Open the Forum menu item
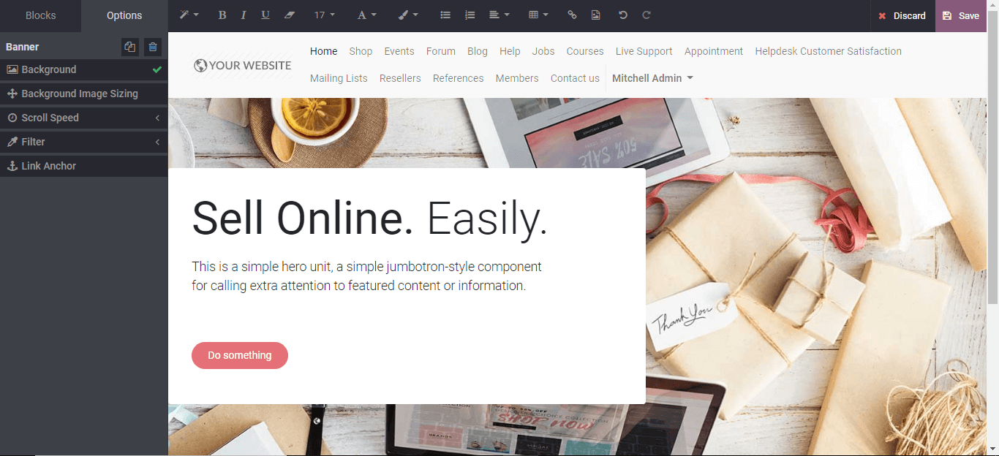This screenshot has width=999, height=456. (x=441, y=51)
